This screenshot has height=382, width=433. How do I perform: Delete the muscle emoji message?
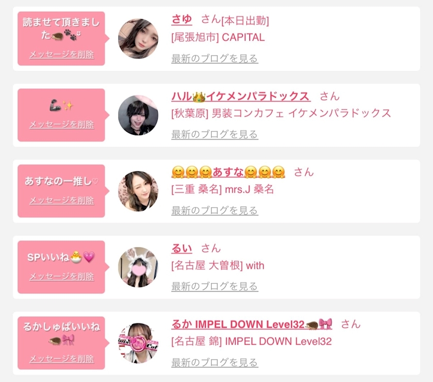pyautogui.click(x=61, y=124)
